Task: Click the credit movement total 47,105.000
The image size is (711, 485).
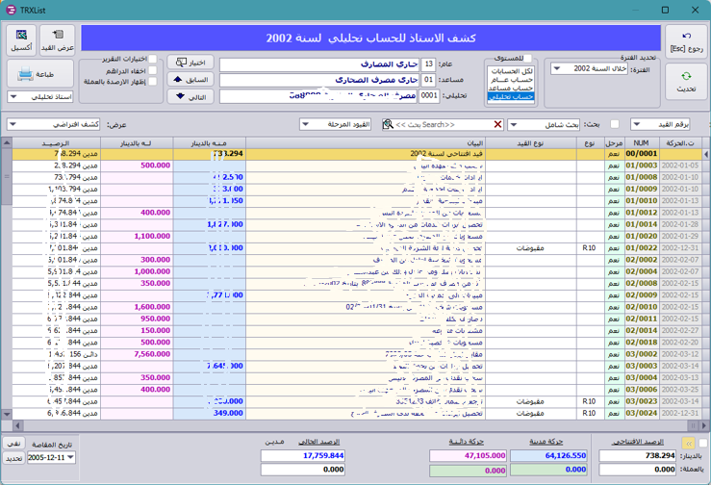Action: click(x=468, y=455)
